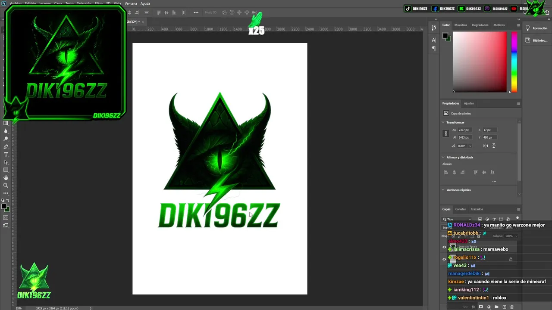Change the screen mode
Image resolution: width=552 pixels, height=310 pixels.
coord(6,225)
